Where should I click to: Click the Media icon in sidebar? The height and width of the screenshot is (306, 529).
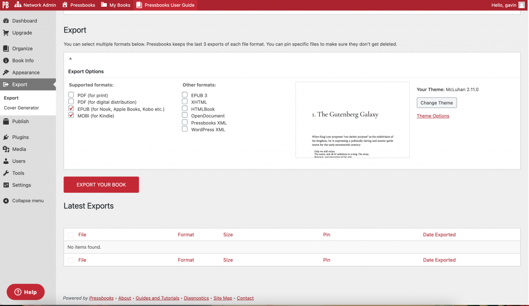6,149
